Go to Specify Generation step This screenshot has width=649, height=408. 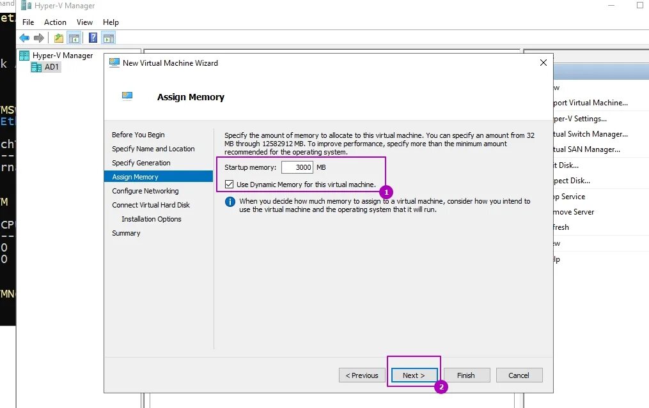point(141,163)
